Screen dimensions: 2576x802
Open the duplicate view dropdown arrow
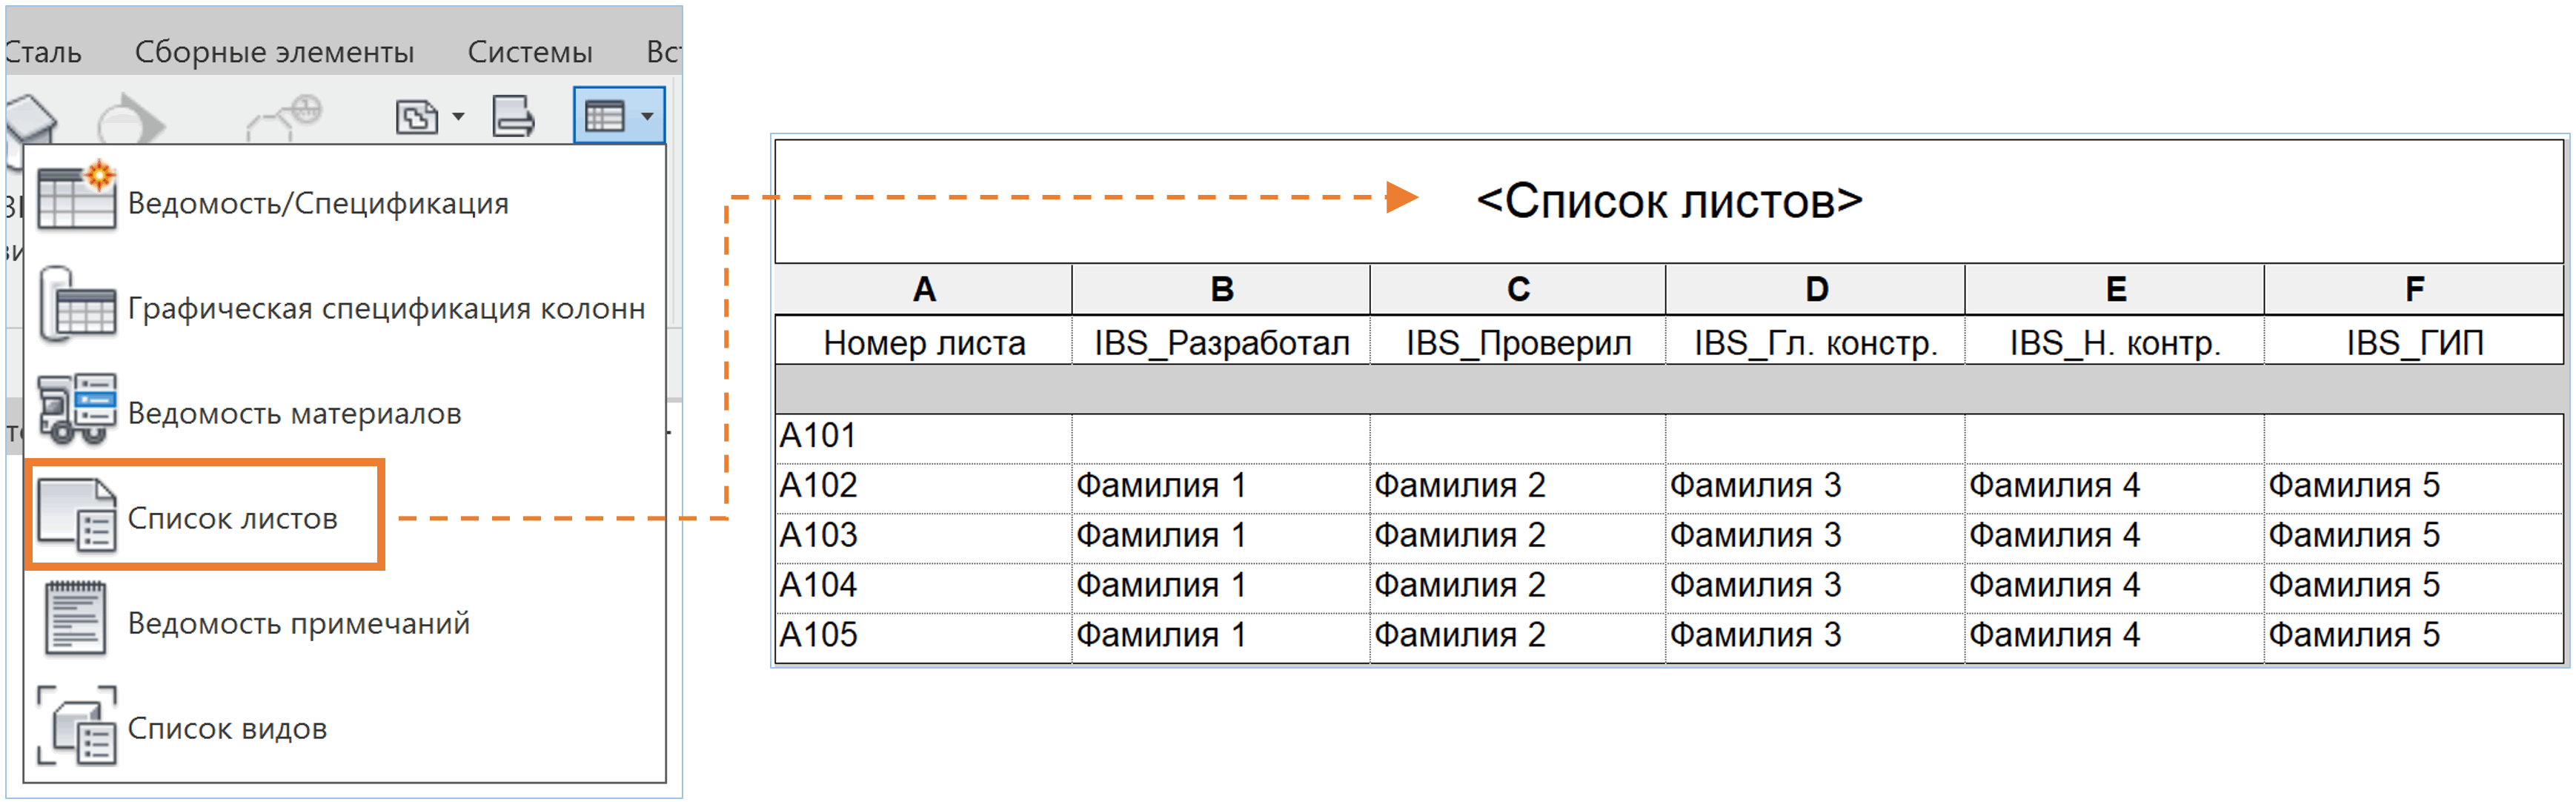pos(458,117)
